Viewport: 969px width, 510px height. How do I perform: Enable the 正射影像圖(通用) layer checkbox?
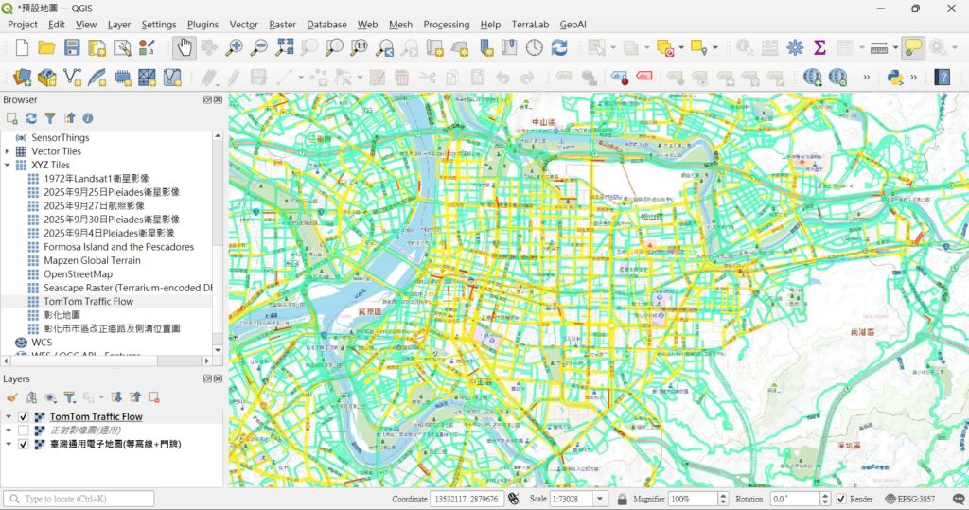24,431
